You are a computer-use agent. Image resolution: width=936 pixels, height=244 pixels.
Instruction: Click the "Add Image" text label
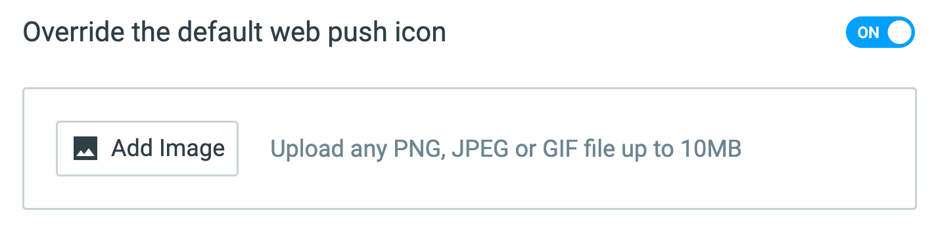tap(168, 148)
